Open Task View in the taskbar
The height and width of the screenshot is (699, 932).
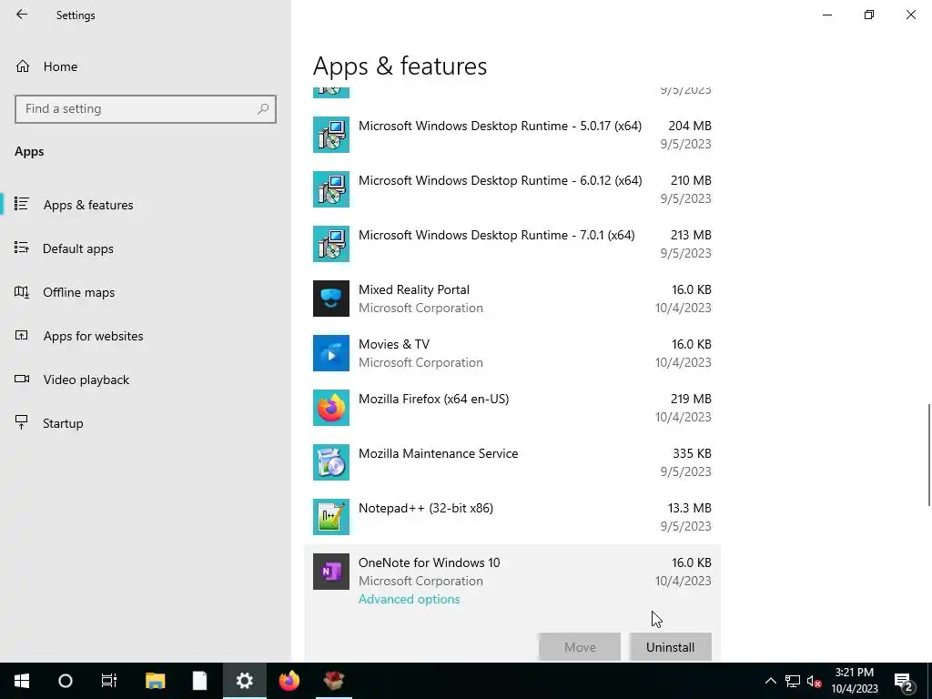[109, 681]
